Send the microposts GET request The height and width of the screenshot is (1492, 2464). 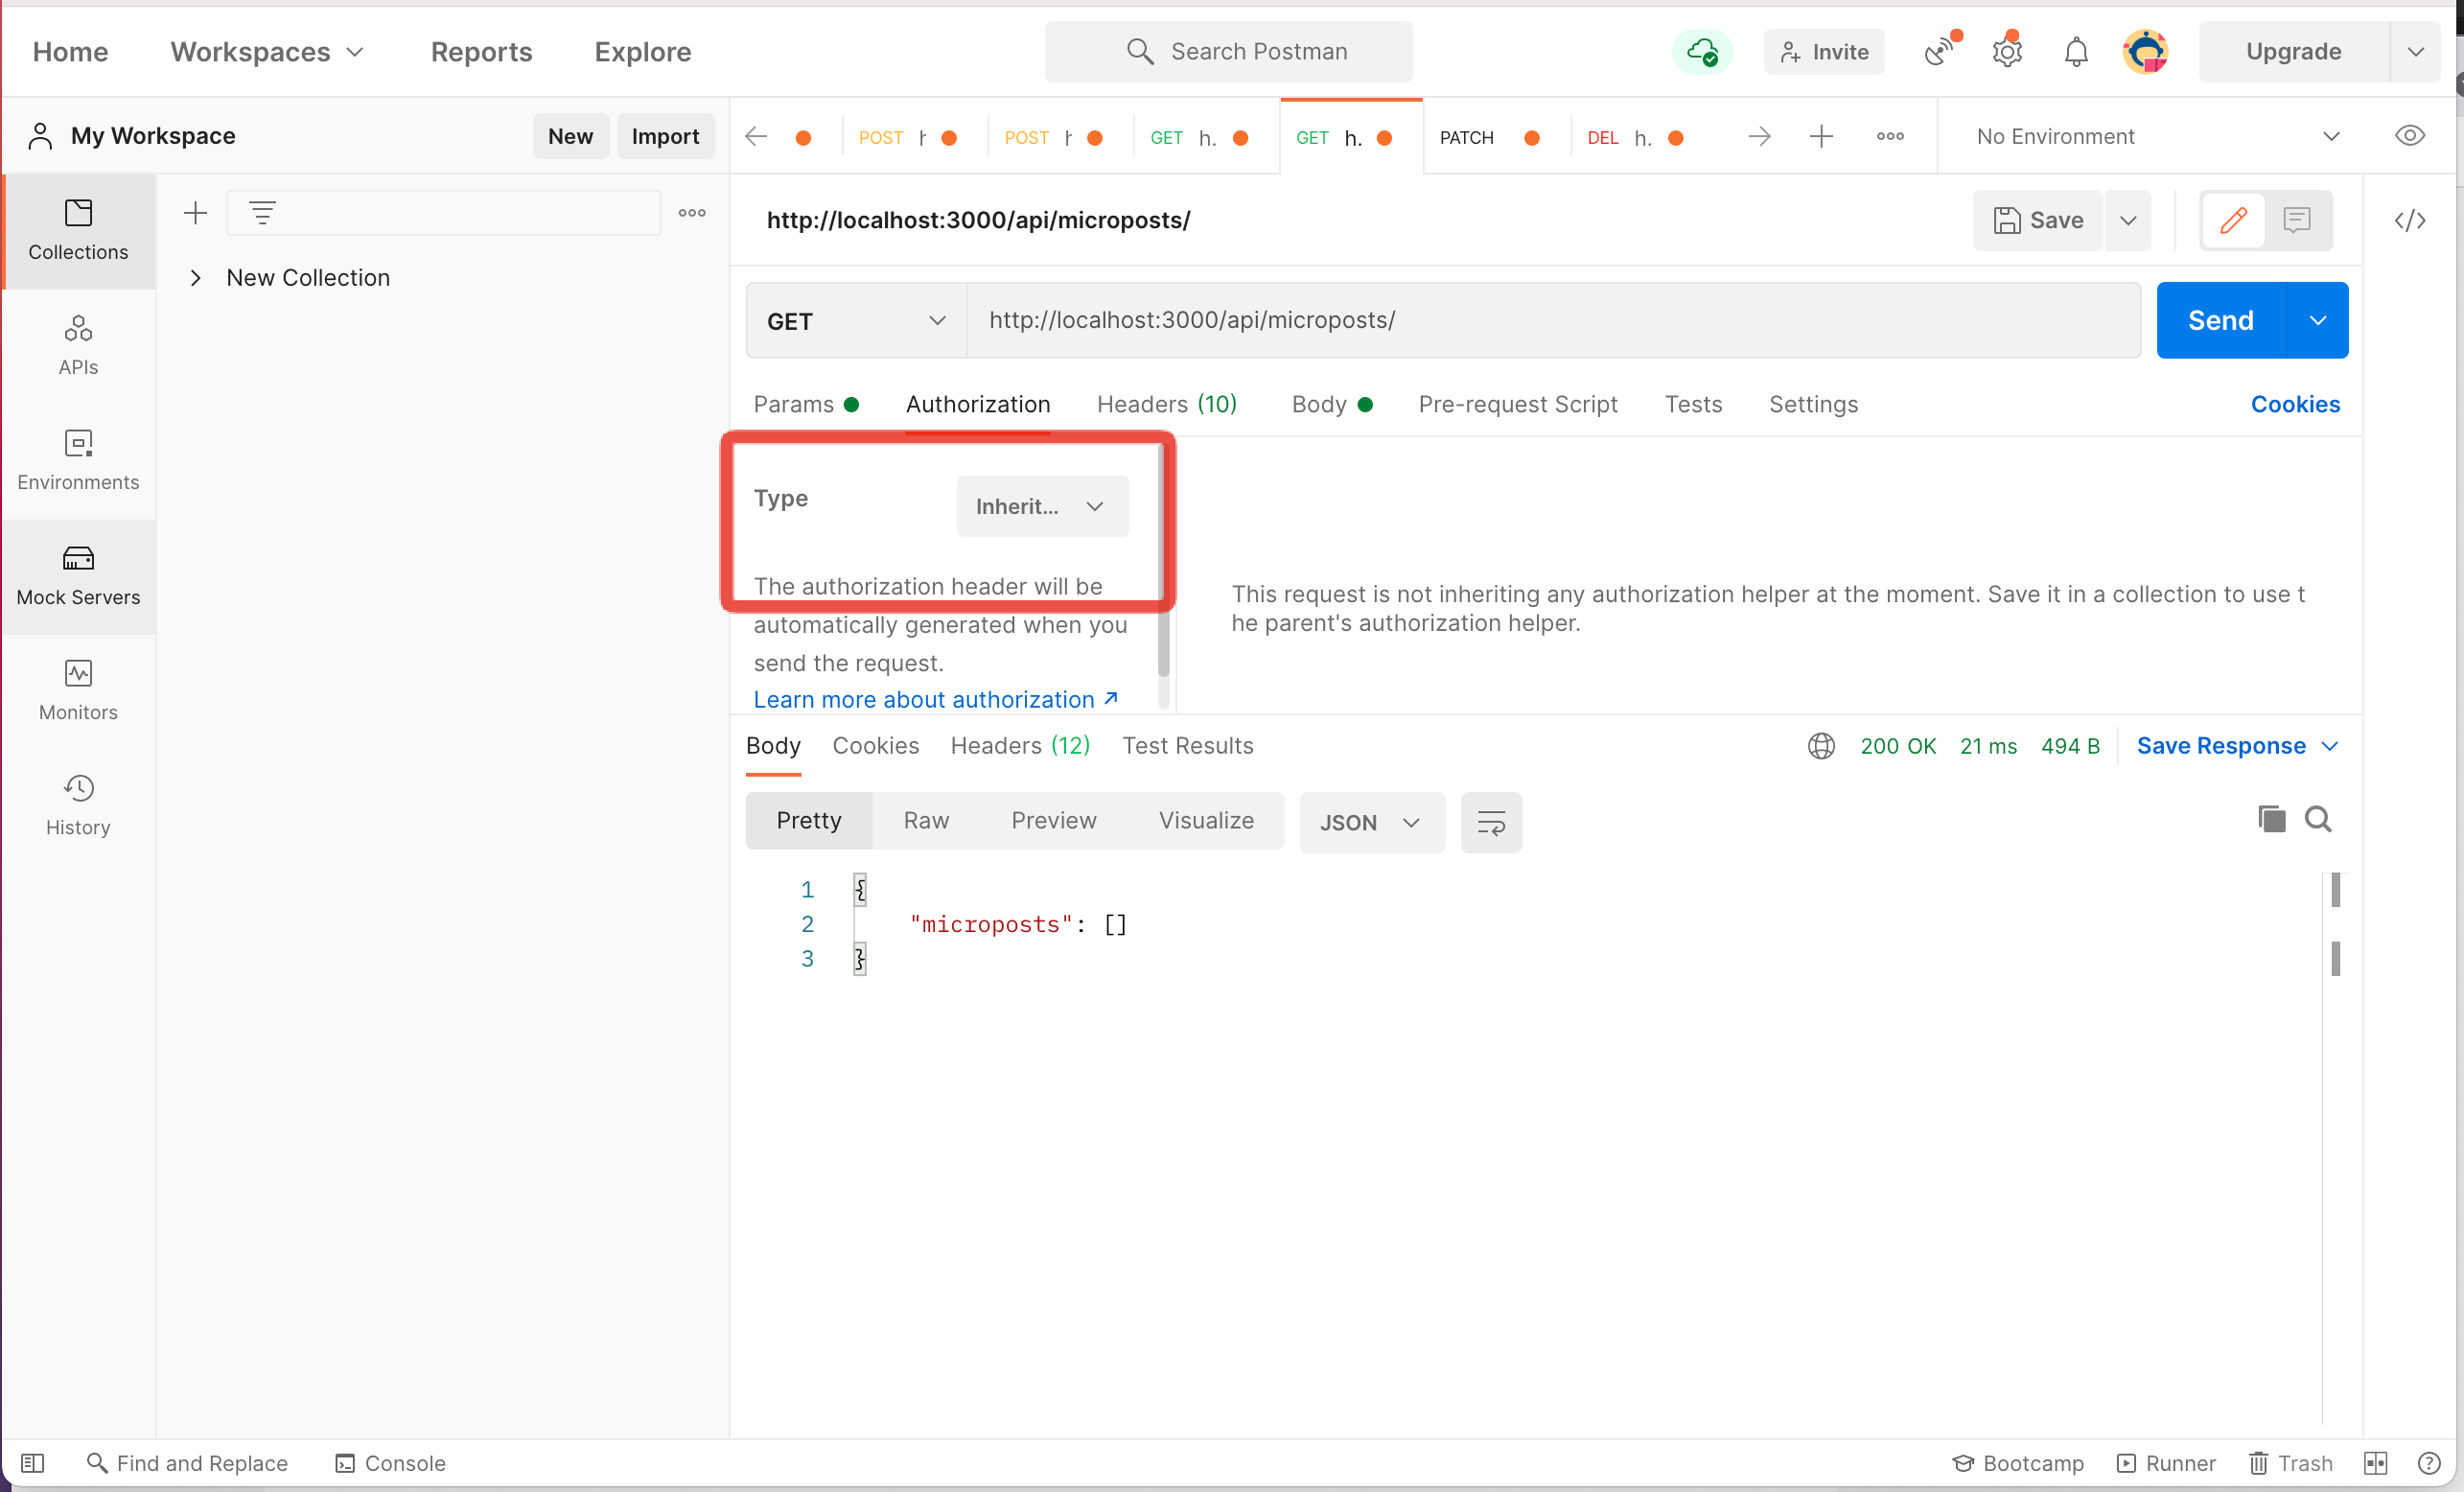(x=2220, y=320)
